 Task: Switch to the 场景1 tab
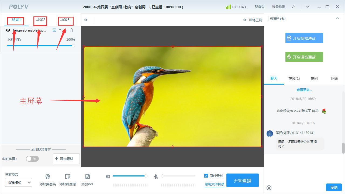[16, 20]
